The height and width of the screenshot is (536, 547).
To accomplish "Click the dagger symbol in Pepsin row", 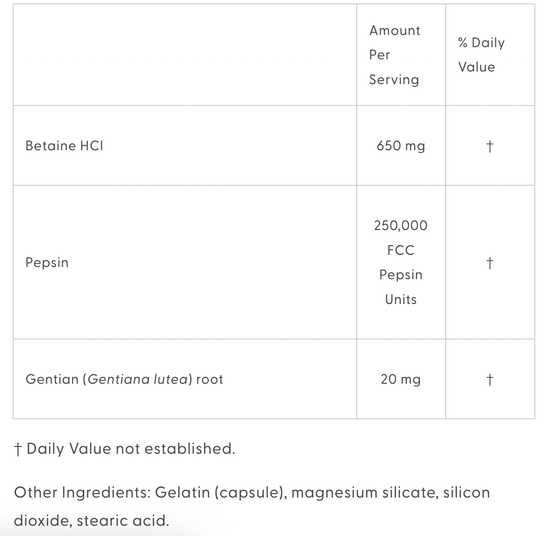I will click(x=490, y=263).
